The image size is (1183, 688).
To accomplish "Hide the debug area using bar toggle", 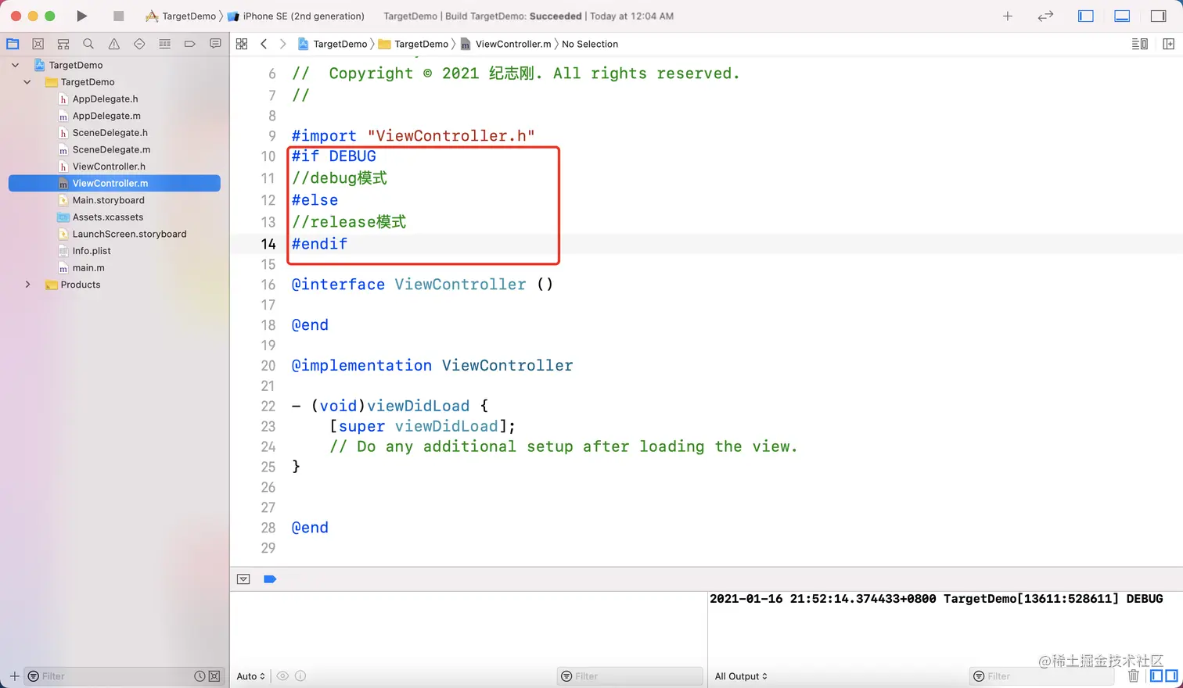I will [x=243, y=579].
